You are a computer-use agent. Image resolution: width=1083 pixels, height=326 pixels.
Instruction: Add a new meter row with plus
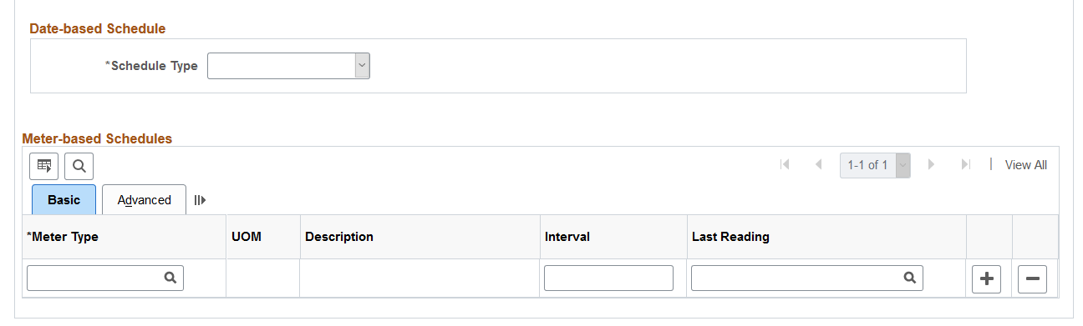987,279
